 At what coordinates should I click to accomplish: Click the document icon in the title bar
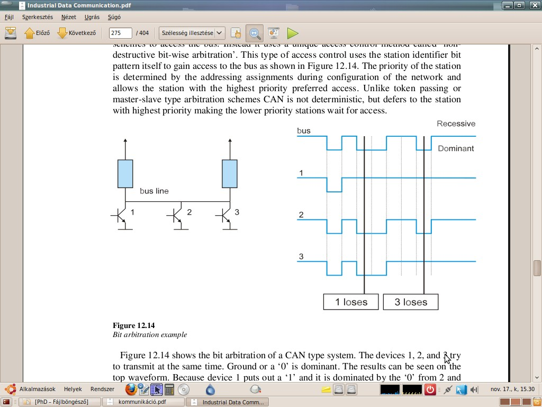pyautogui.click(x=22, y=5)
